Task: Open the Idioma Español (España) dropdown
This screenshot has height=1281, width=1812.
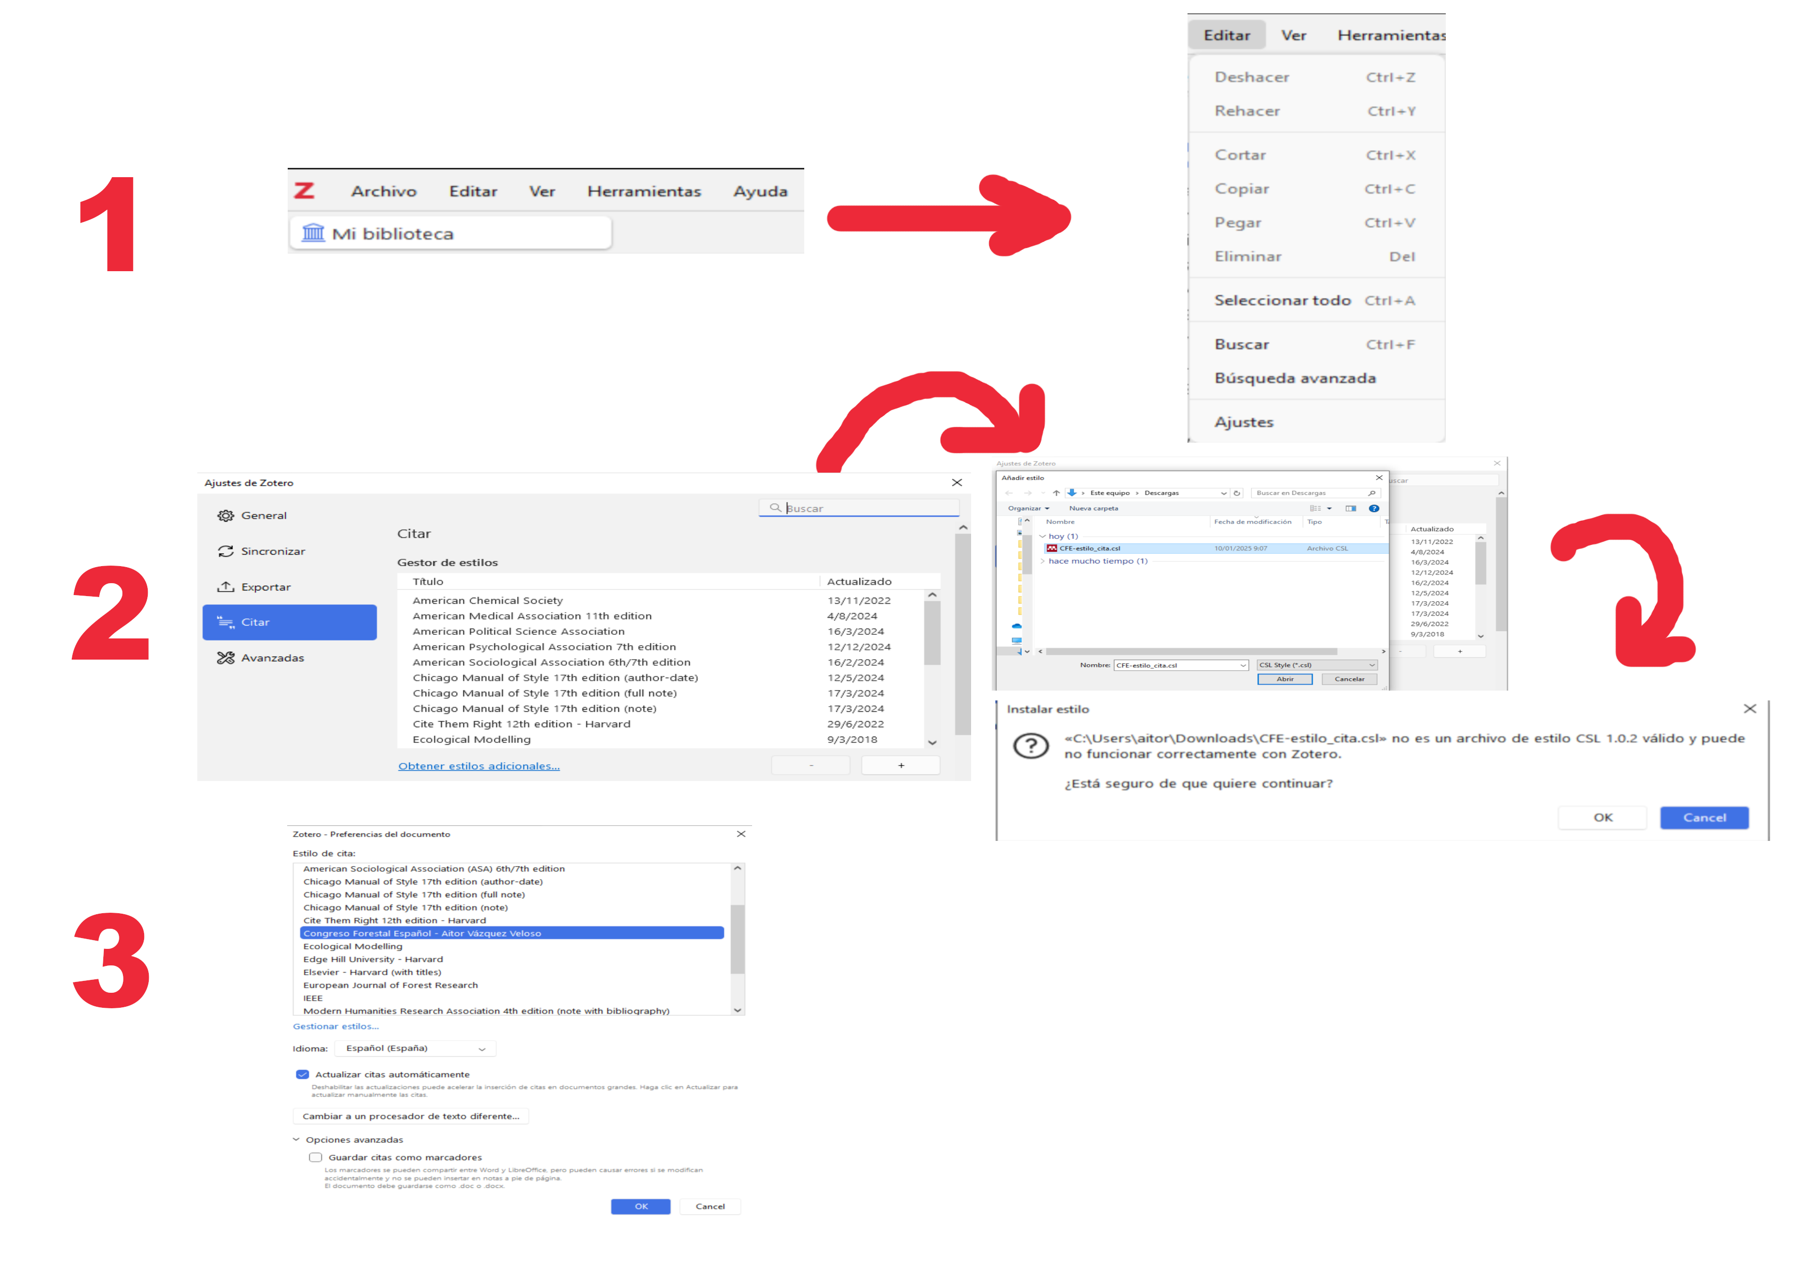Action: click(415, 1049)
